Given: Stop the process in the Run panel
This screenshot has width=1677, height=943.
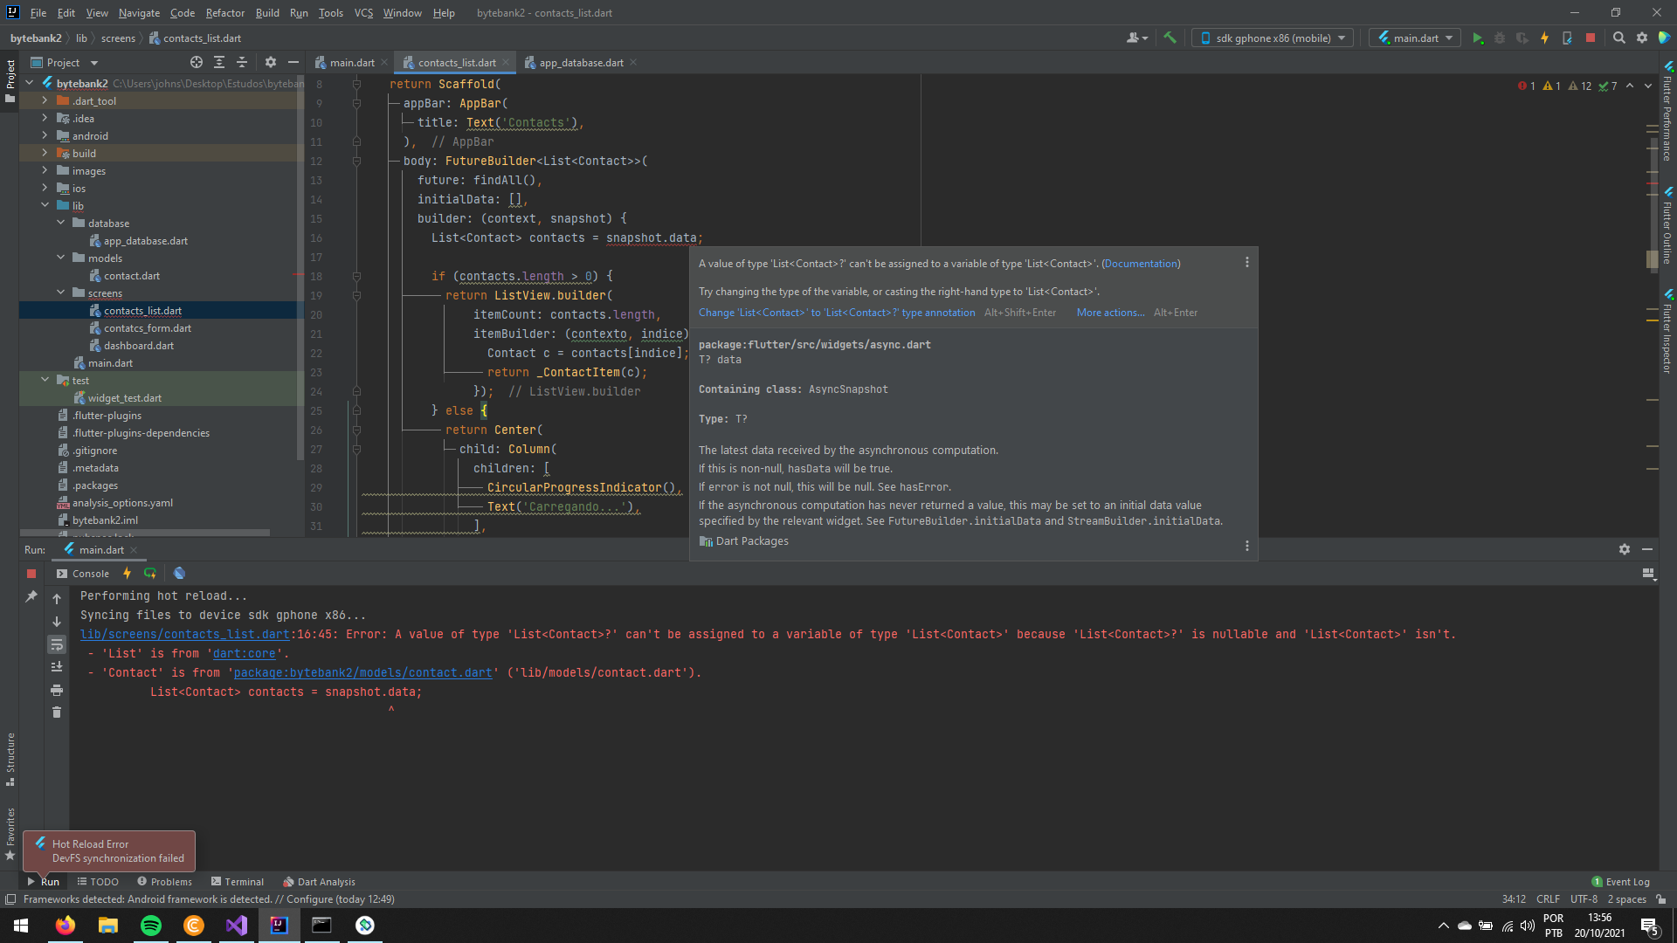Looking at the screenshot, I should coord(31,574).
